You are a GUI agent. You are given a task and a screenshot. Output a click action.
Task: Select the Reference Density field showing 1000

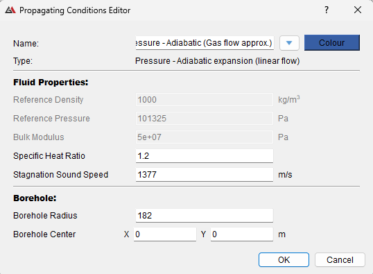point(205,100)
